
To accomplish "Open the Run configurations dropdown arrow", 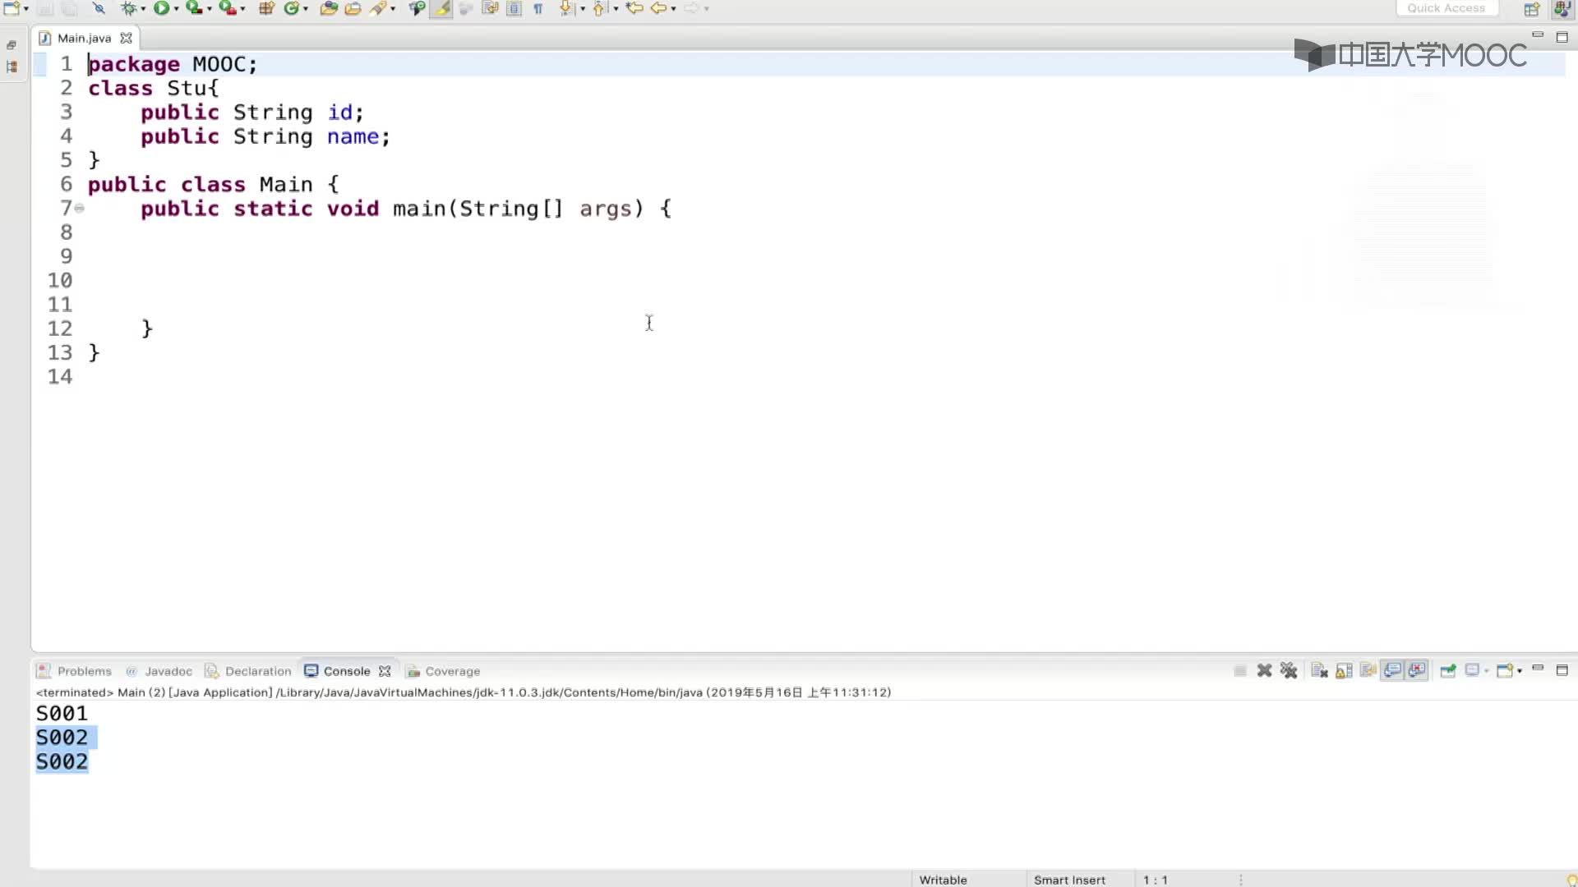I will (176, 9).
